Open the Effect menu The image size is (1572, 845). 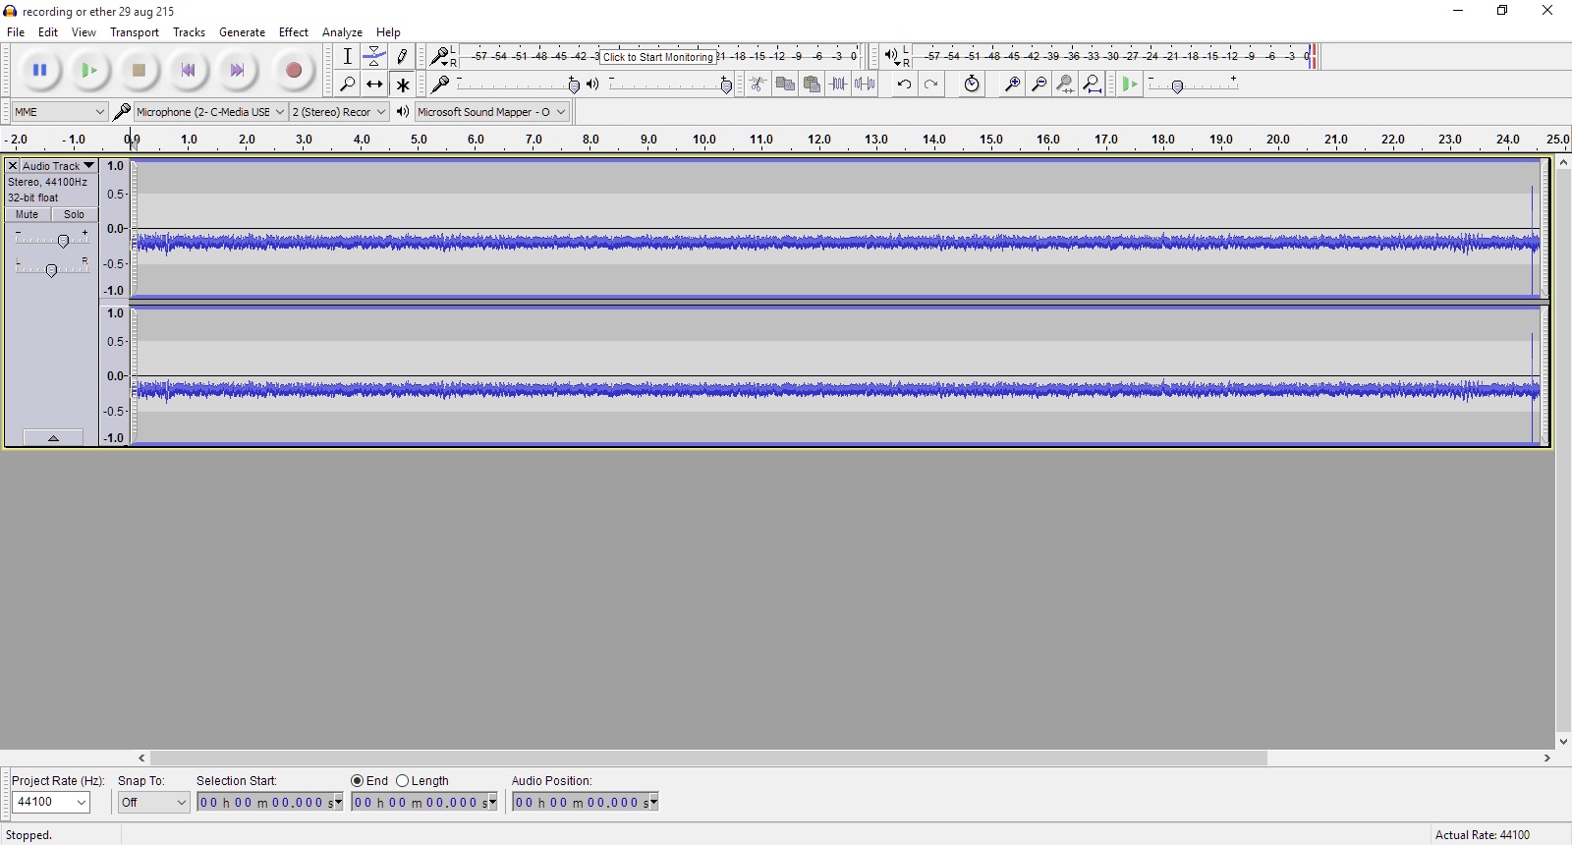pyautogui.click(x=293, y=32)
